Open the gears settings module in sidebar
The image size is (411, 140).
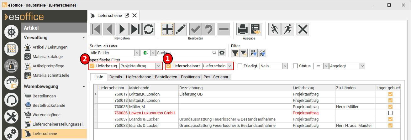tap(11, 133)
